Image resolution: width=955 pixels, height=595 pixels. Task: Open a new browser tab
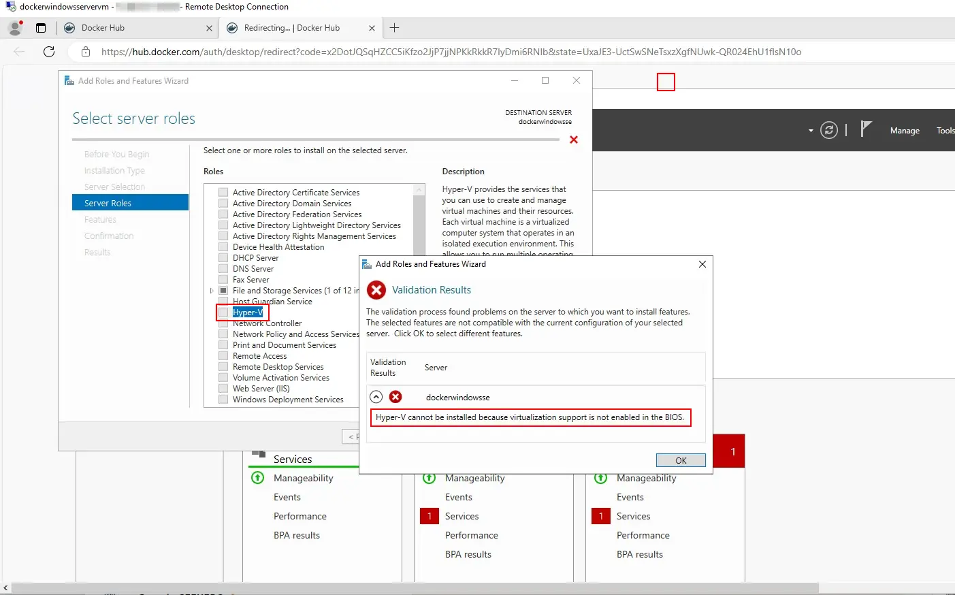[395, 28]
